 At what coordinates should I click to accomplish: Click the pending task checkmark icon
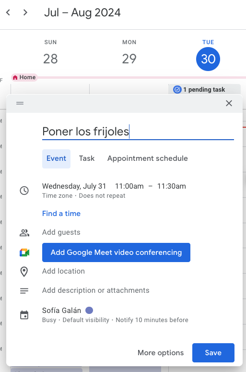[177, 89]
